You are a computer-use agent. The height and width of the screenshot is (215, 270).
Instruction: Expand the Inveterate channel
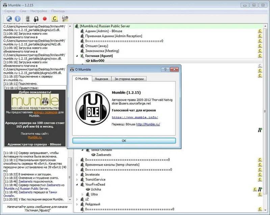(x=77, y=174)
